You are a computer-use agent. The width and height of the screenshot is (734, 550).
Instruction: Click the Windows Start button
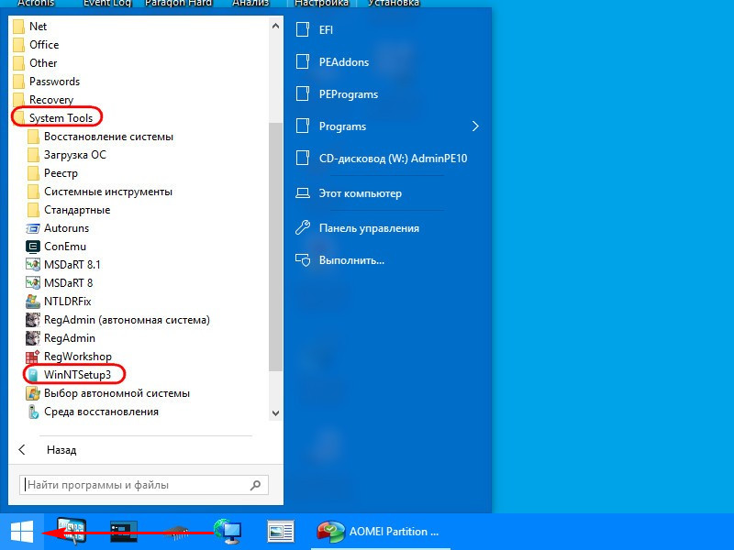22,532
